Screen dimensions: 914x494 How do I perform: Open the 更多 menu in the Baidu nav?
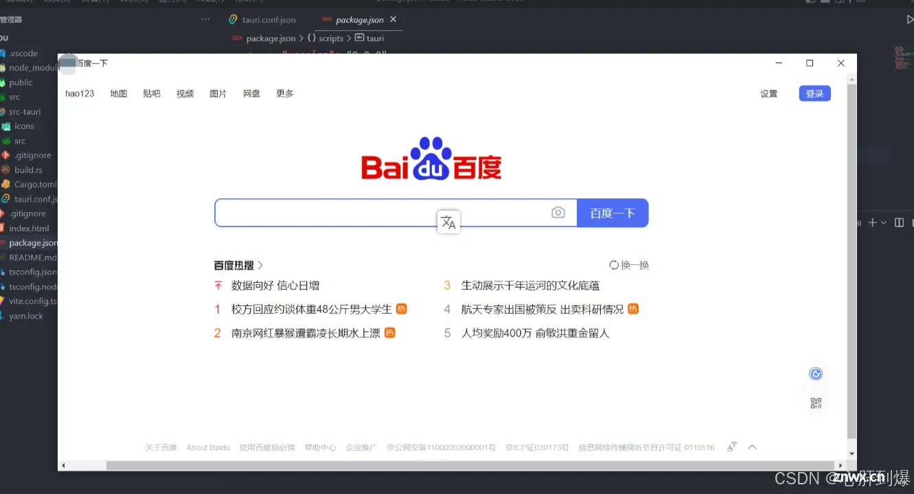[285, 93]
